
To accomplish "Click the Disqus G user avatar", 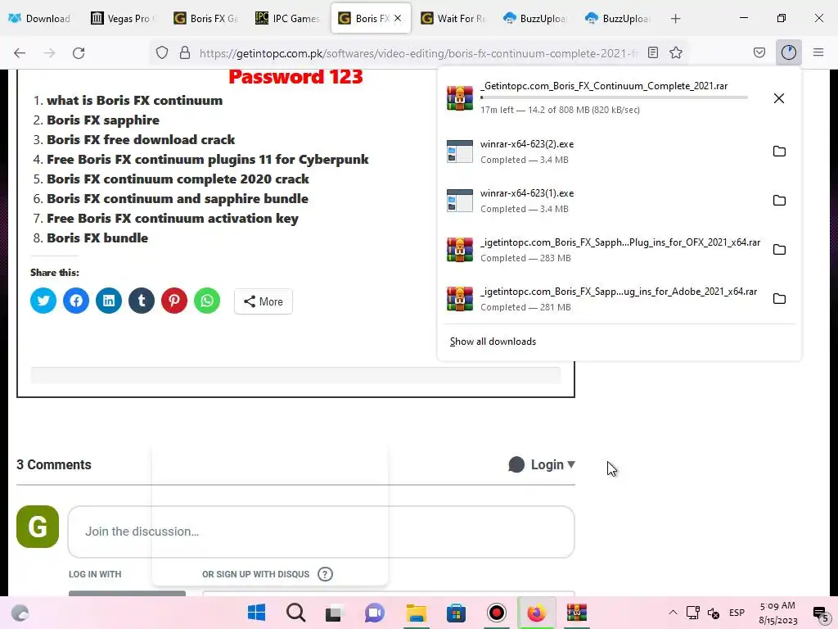I will [x=38, y=527].
